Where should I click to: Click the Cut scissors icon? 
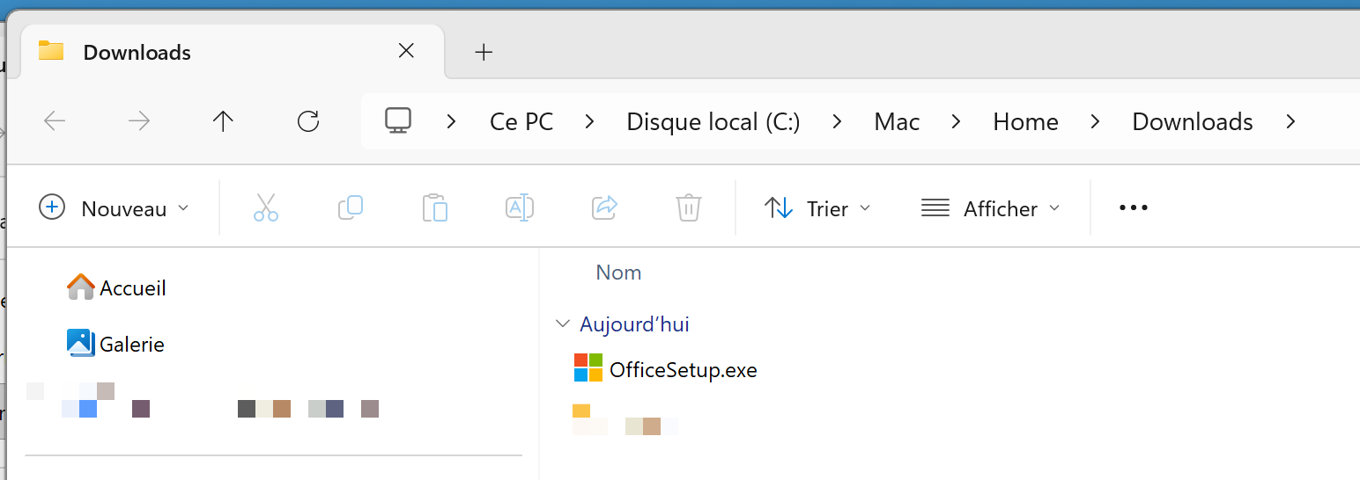tap(265, 208)
